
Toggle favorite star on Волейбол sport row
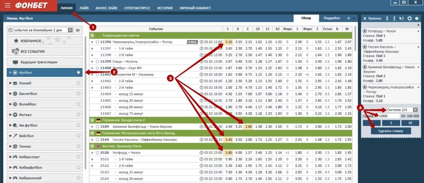pos(78,104)
